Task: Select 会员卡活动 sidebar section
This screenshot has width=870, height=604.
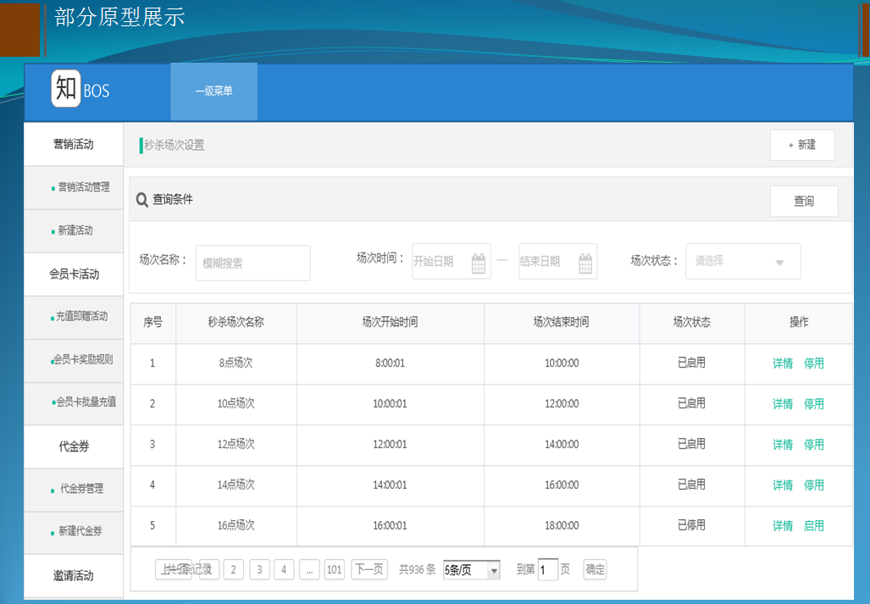Action: point(74,274)
